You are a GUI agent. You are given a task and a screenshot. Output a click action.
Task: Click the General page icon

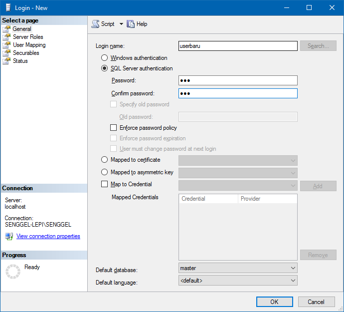click(x=6, y=29)
